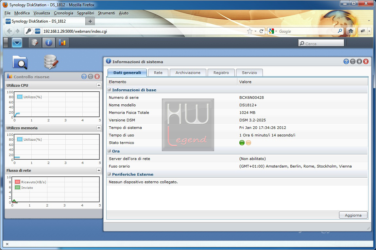Image resolution: width=376 pixels, height=250 pixels.
Task: Collapse the Utilizzo CPU section
Action: pos(99,85)
